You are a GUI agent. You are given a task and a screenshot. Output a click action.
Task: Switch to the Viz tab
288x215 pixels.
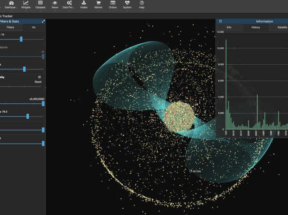33,27
